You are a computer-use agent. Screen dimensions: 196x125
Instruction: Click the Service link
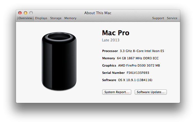tap(172, 18)
